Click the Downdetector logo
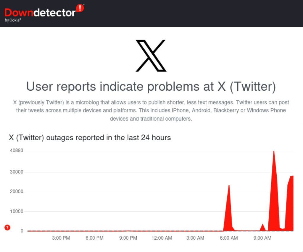The width and height of the screenshot is (303, 252). [44, 13]
